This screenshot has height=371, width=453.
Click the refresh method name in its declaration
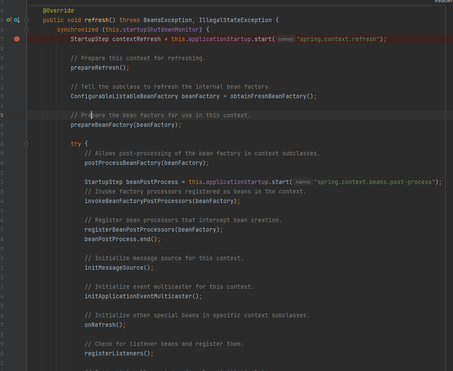click(97, 20)
